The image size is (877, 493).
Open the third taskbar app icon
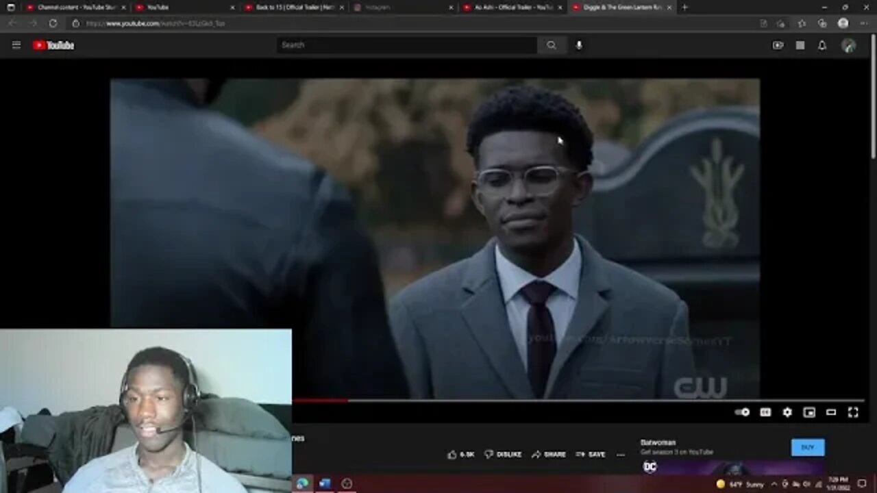point(347,483)
